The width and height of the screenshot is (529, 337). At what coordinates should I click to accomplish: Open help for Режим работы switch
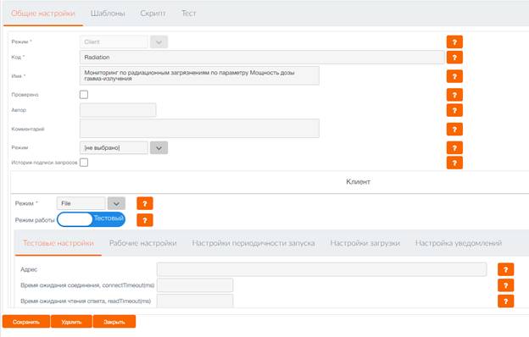pyautogui.click(x=145, y=220)
